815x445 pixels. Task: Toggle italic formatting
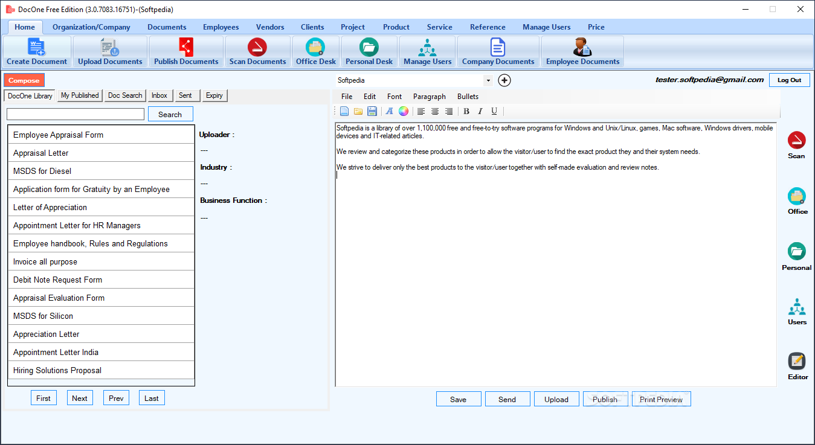pyautogui.click(x=480, y=111)
